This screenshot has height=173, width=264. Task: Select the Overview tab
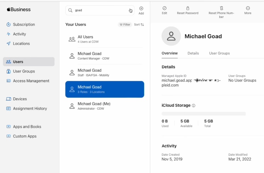169,53
